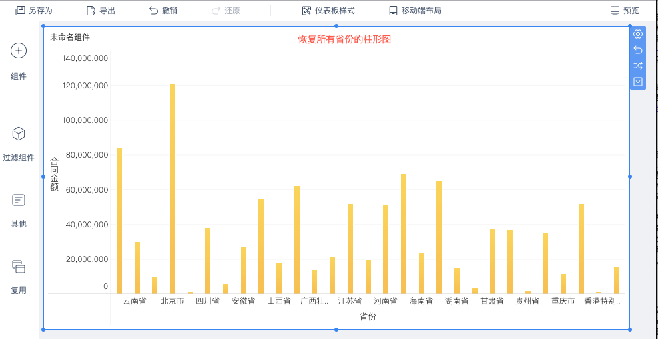Open 其他 components icon in sidebar

point(19,200)
